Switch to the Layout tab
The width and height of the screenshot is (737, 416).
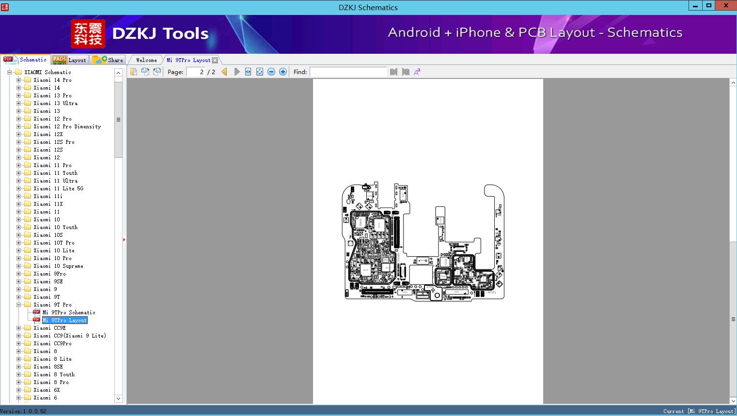[x=70, y=60]
